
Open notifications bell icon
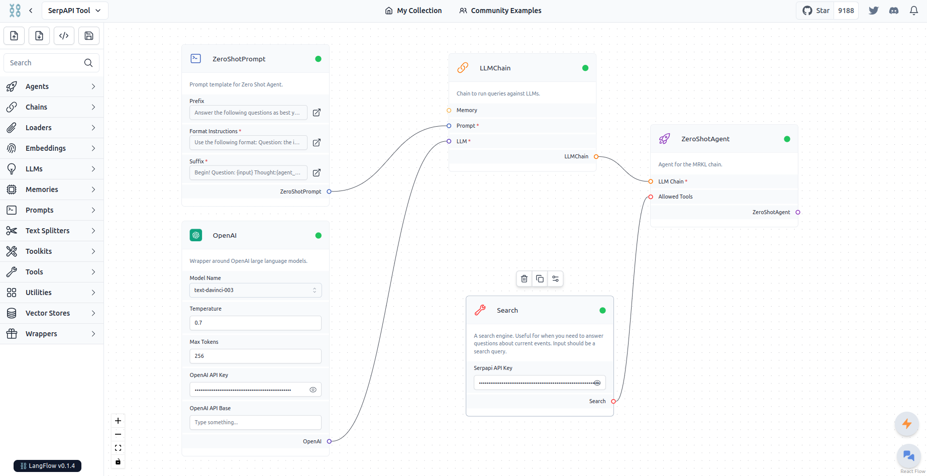[x=914, y=11]
